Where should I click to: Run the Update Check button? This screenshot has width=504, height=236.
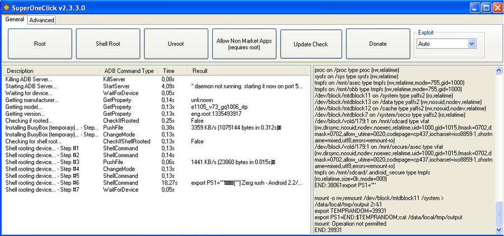click(311, 44)
